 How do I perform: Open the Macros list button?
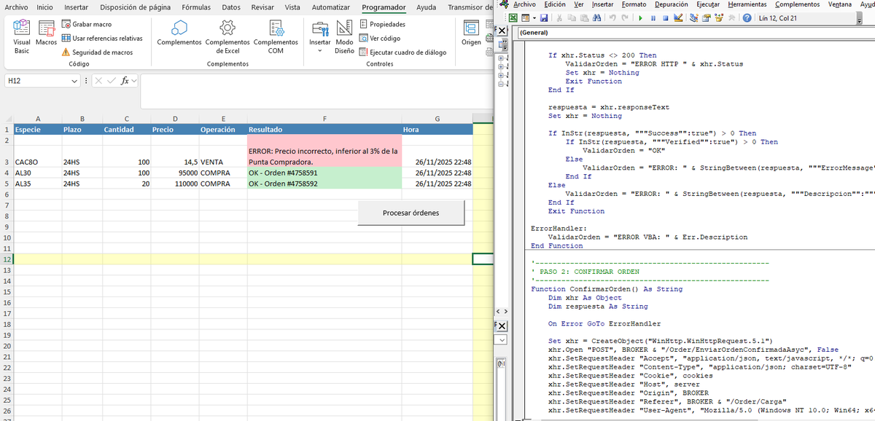click(x=47, y=34)
